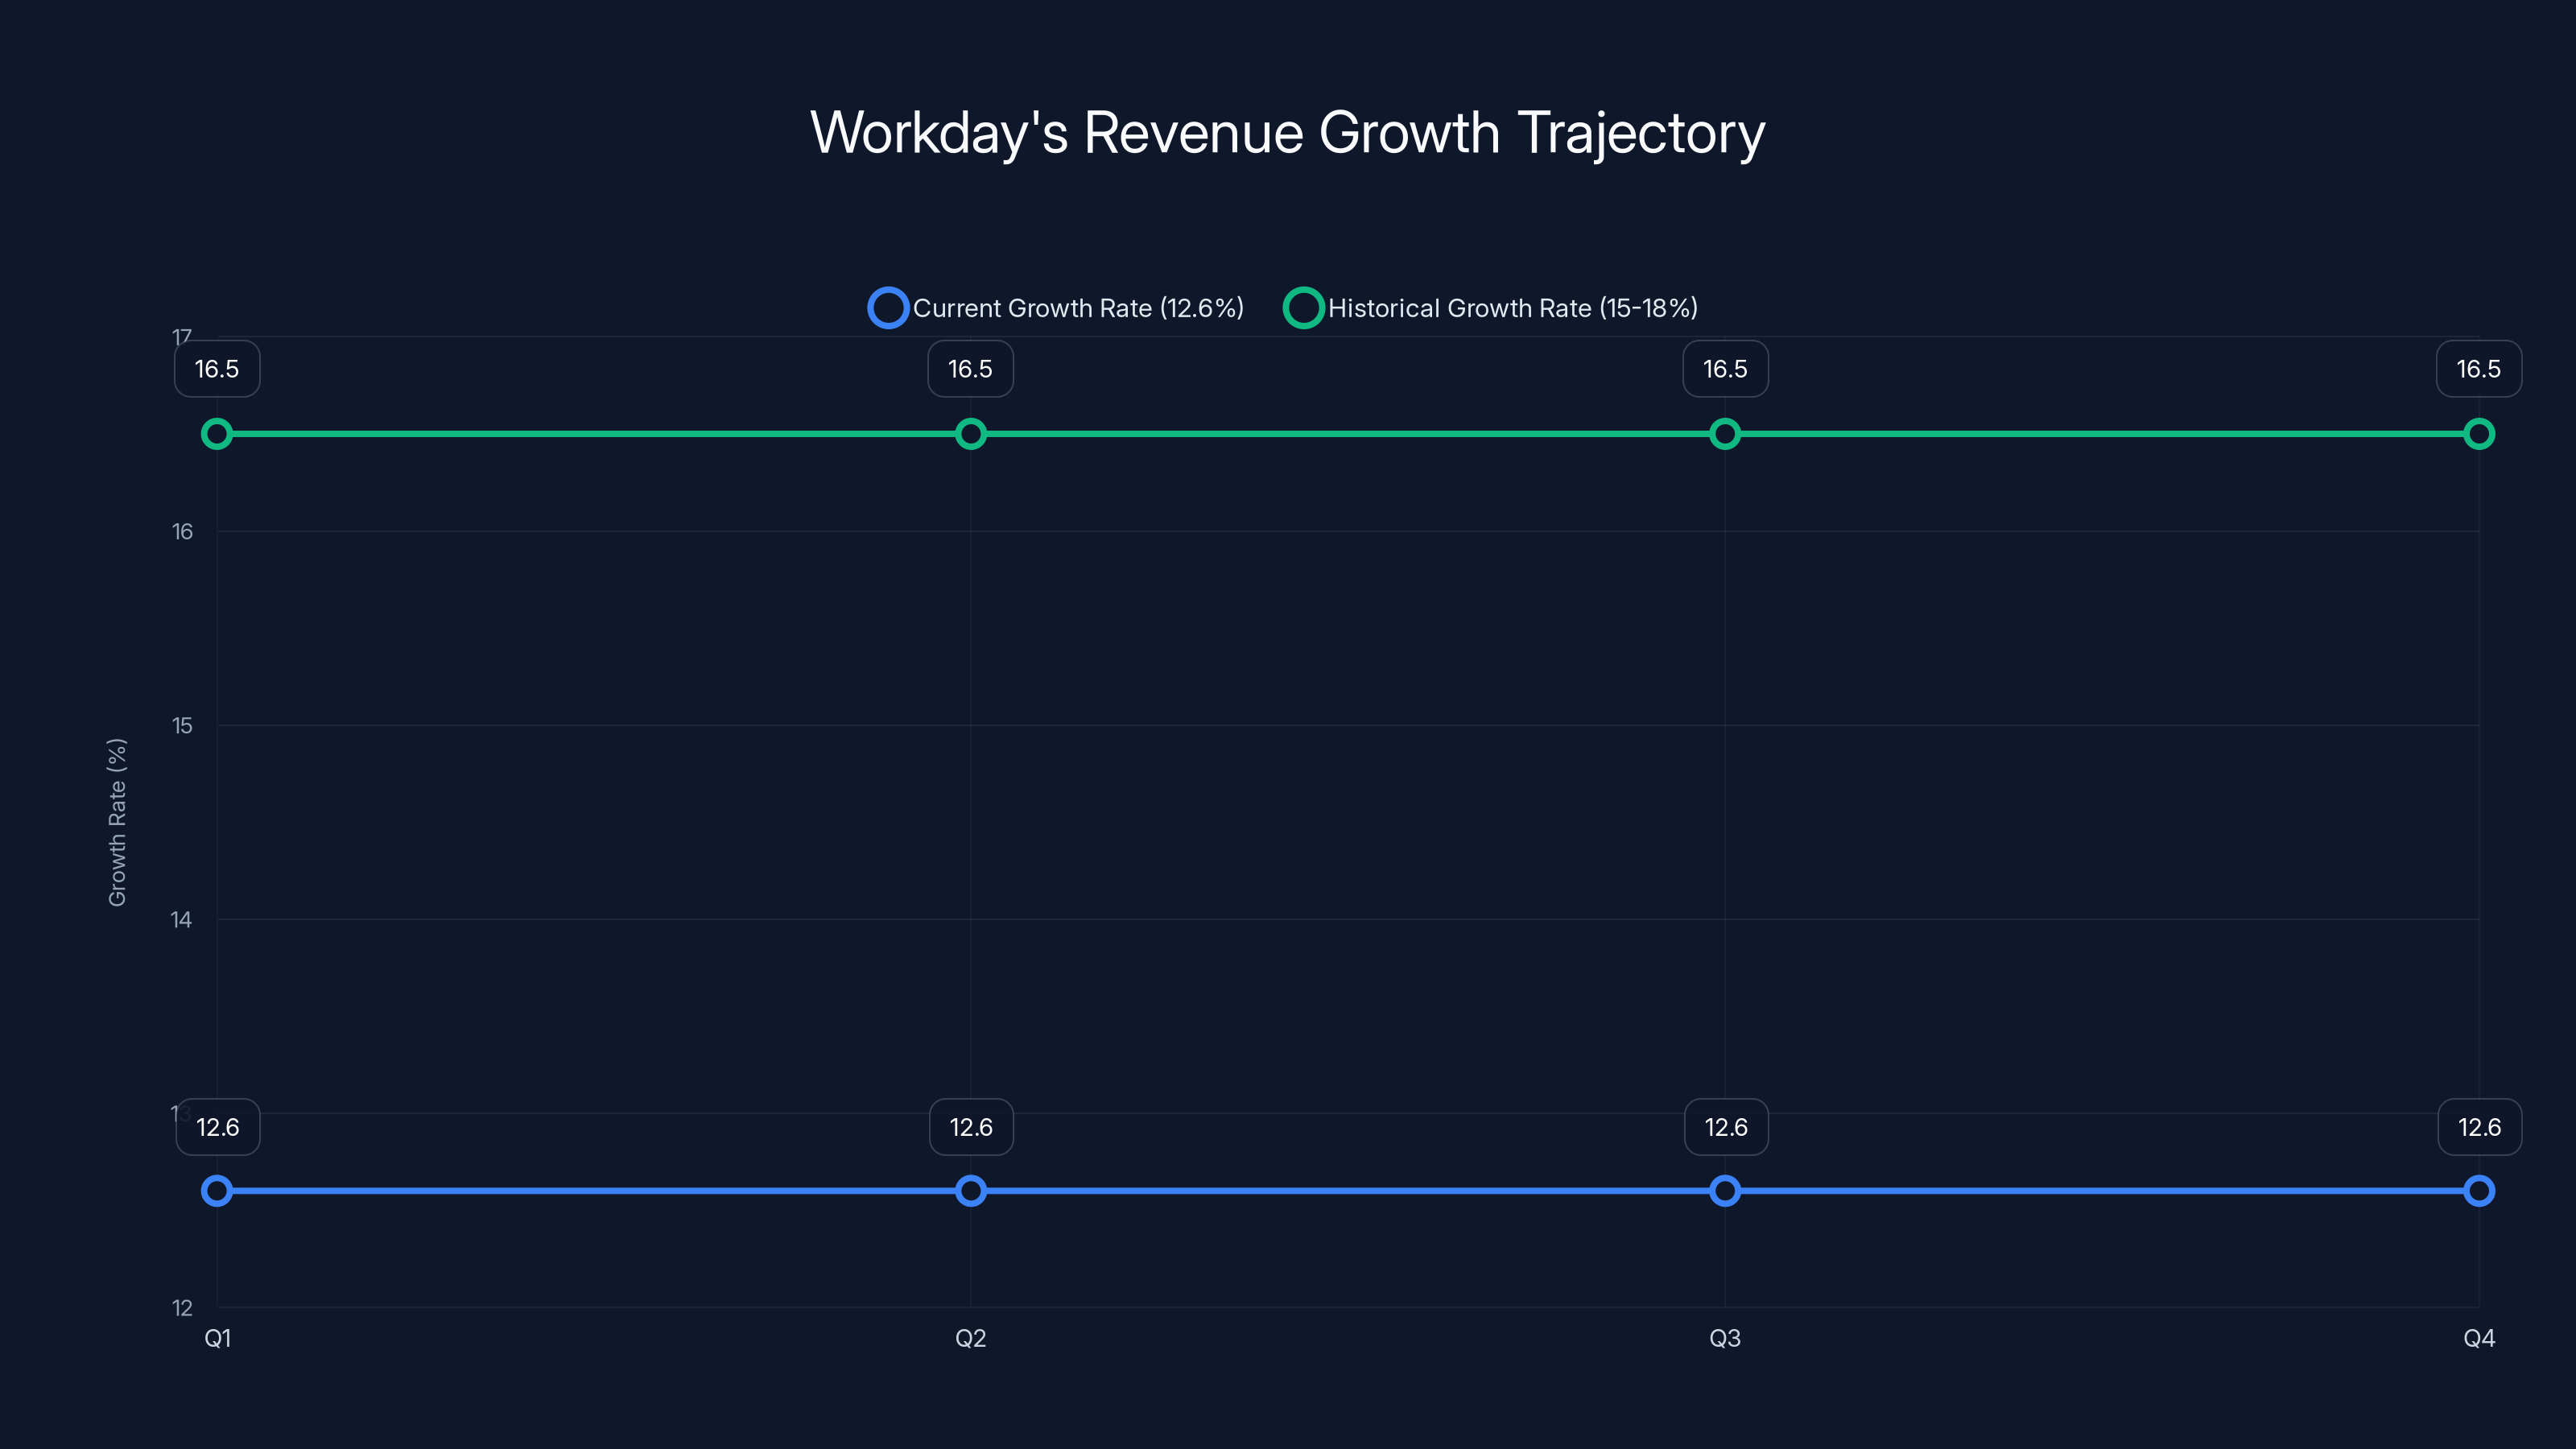The image size is (2576, 1449).
Task: Select the green Q2 data point
Action: click(971, 434)
